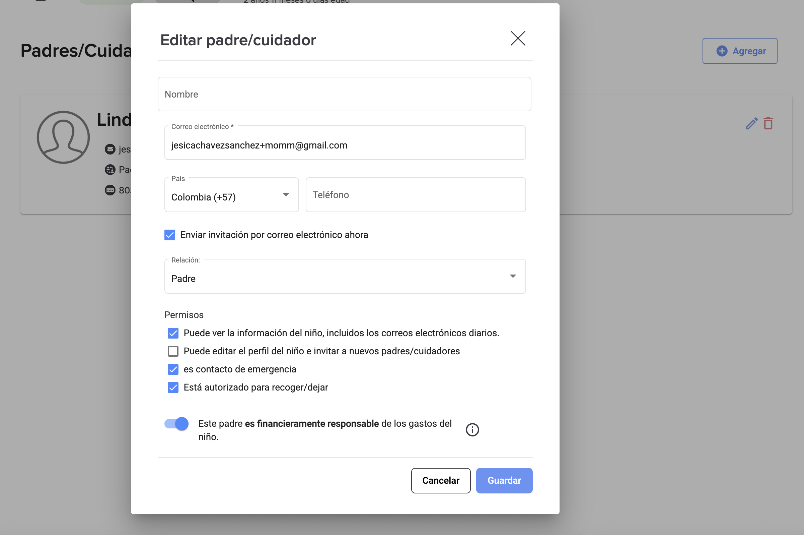Click the pencil edit icon on the parent card

(751, 123)
